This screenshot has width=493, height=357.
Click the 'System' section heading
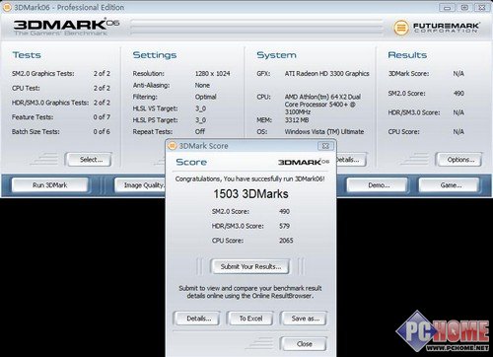[x=276, y=55]
